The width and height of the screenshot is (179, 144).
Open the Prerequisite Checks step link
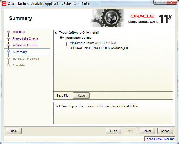point(26,38)
